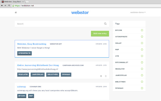Click the green padlock in address bar
Image resolution: width=161 pixels, height=101 pixels.
coord(13,6)
